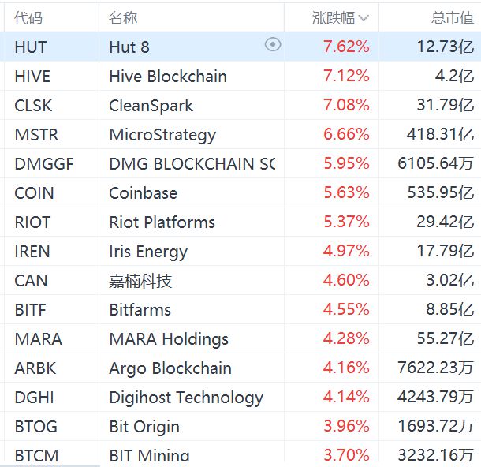Select the ARBK ticker code
Image resolution: width=481 pixels, height=467 pixels.
point(35,368)
